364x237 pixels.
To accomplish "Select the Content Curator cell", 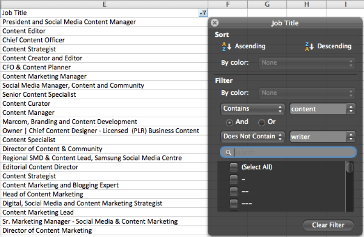I will point(104,103).
